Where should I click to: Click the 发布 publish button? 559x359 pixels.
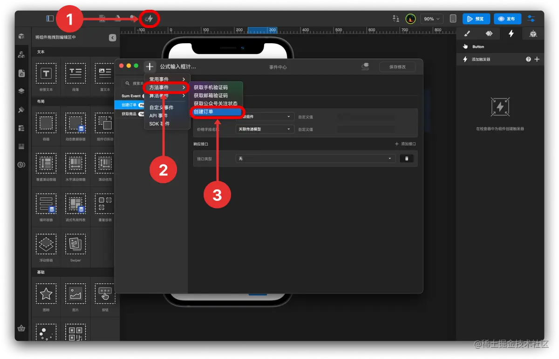[x=507, y=19]
